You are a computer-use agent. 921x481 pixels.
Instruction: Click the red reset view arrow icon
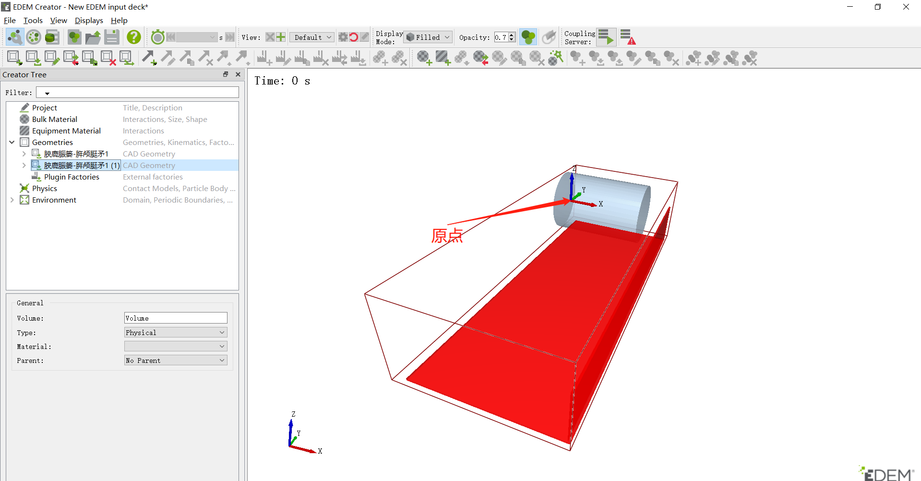pos(354,37)
